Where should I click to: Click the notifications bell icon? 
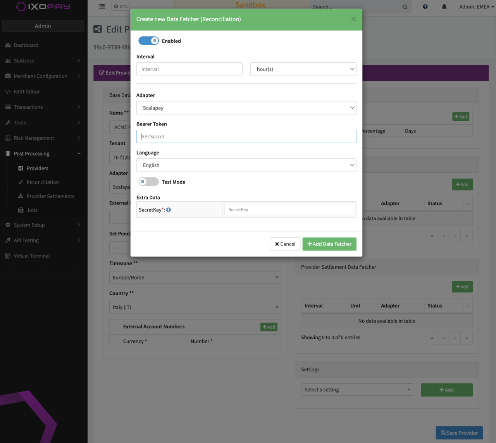444,7
